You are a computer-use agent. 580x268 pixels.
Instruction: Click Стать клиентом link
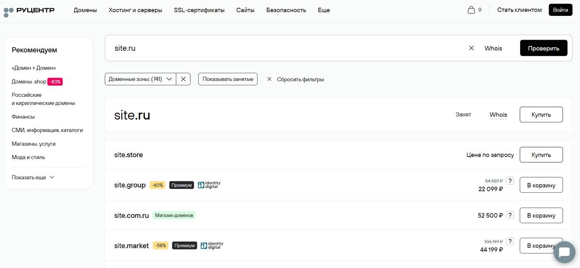520,10
